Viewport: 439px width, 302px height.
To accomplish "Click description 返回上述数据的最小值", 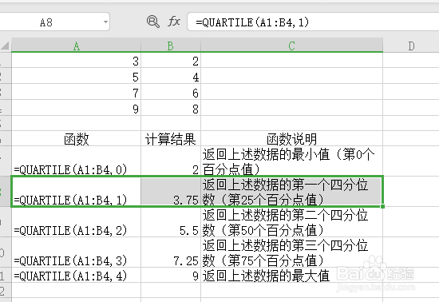I will (291, 161).
